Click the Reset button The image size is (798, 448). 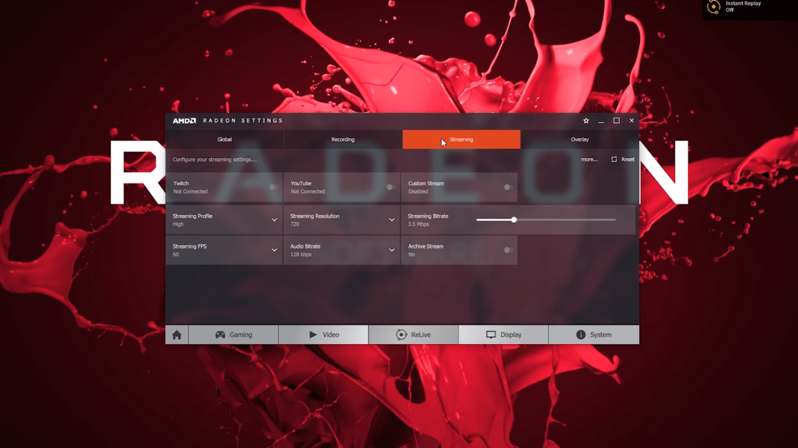(x=623, y=159)
